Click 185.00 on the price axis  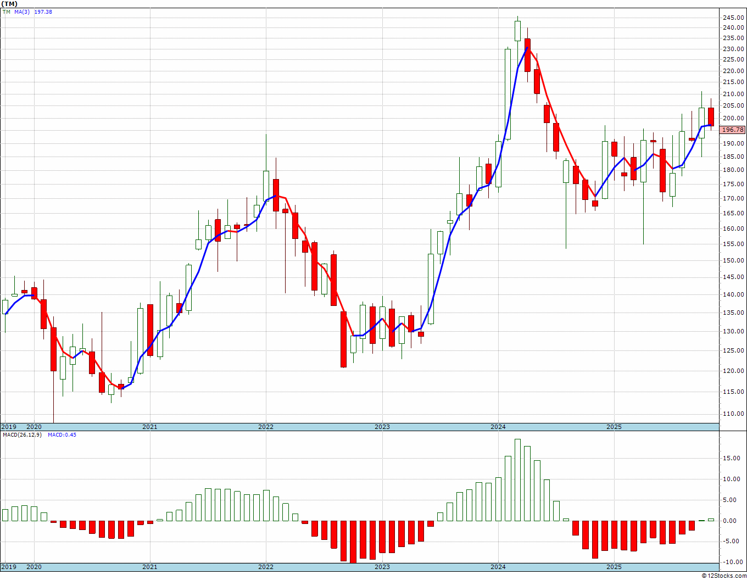pos(734,157)
